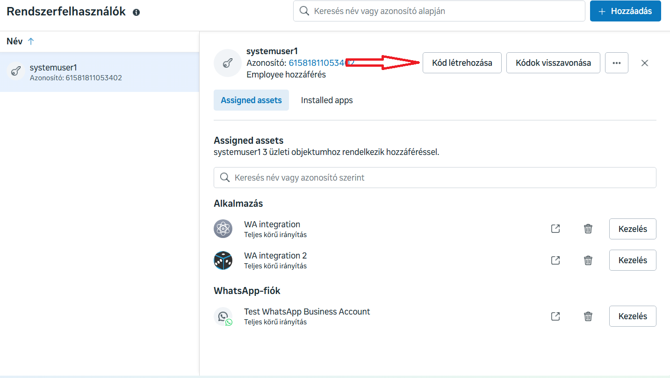Select the Assigned assets tab
Viewport: 670px width, 378px height.
point(251,100)
